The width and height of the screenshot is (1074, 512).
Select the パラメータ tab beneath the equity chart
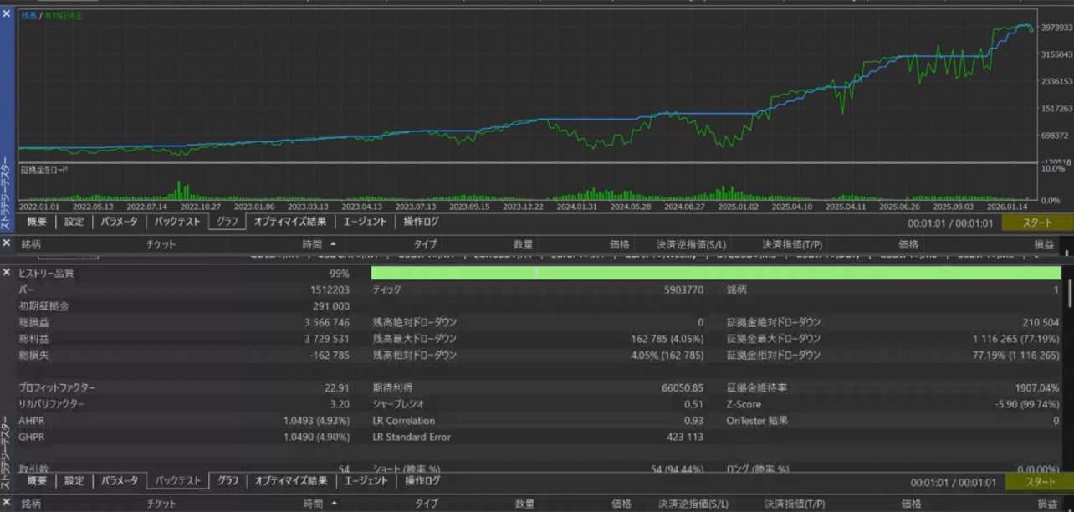click(120, 222)
